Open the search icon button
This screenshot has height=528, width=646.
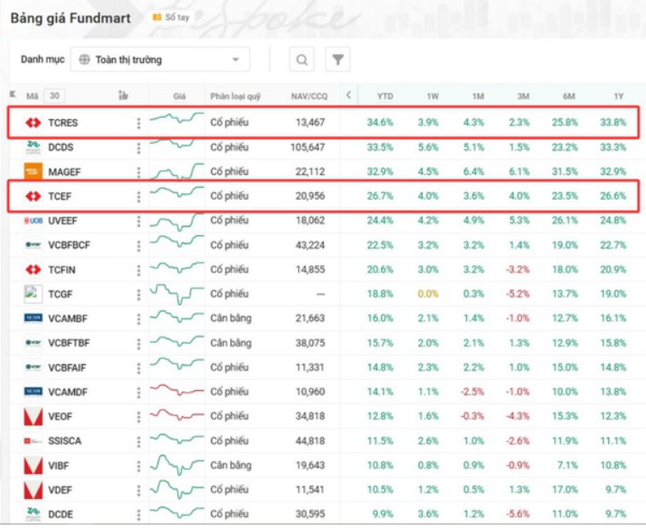(x=301, y=59)
